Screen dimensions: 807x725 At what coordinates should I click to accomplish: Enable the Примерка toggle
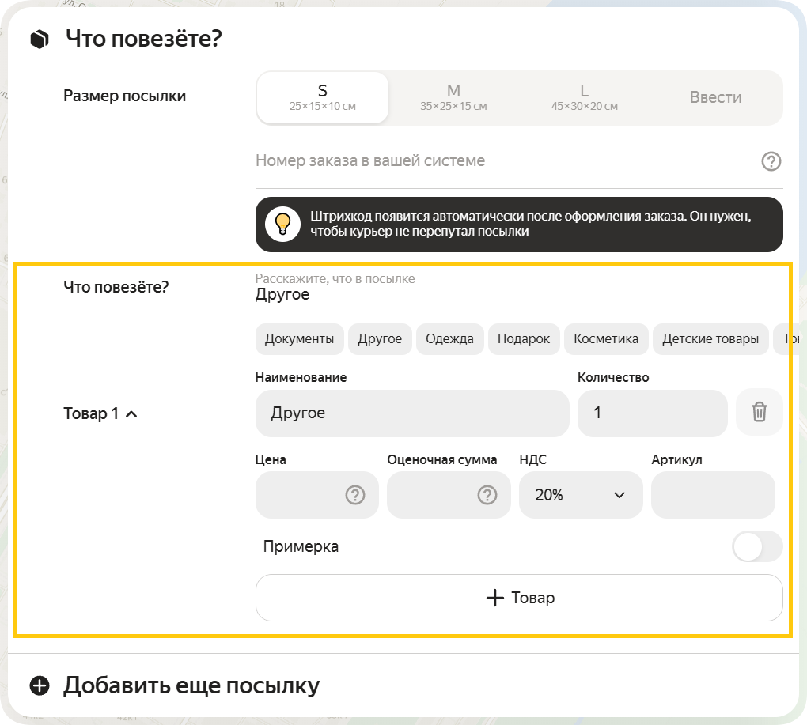pos(756,546)
